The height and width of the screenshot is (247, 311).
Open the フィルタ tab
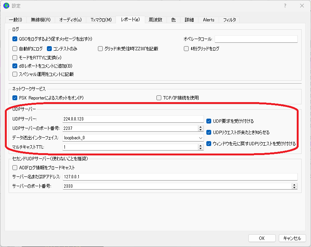tap(230, 20)
